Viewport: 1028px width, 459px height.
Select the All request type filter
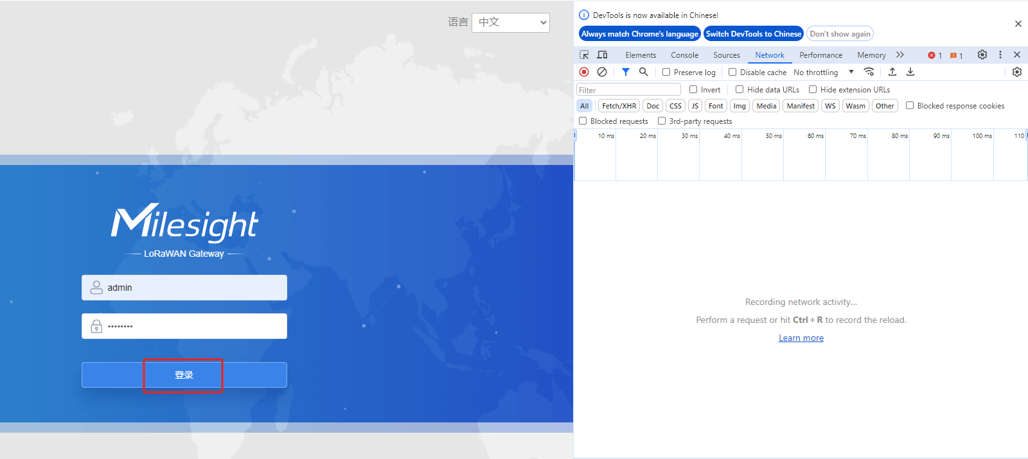click(585, 106)
